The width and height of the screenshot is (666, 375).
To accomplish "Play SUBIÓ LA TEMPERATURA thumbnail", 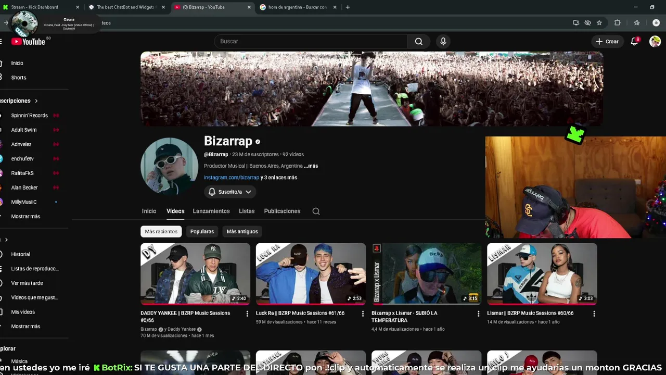I will tap(426, 273).
